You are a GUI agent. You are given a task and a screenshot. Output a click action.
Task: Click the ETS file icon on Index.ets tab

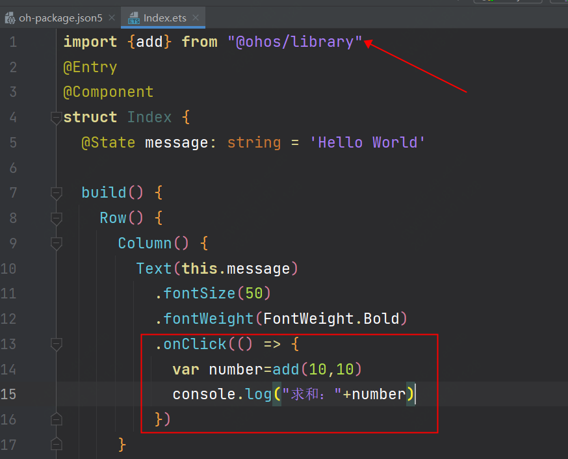pos(134,18)
